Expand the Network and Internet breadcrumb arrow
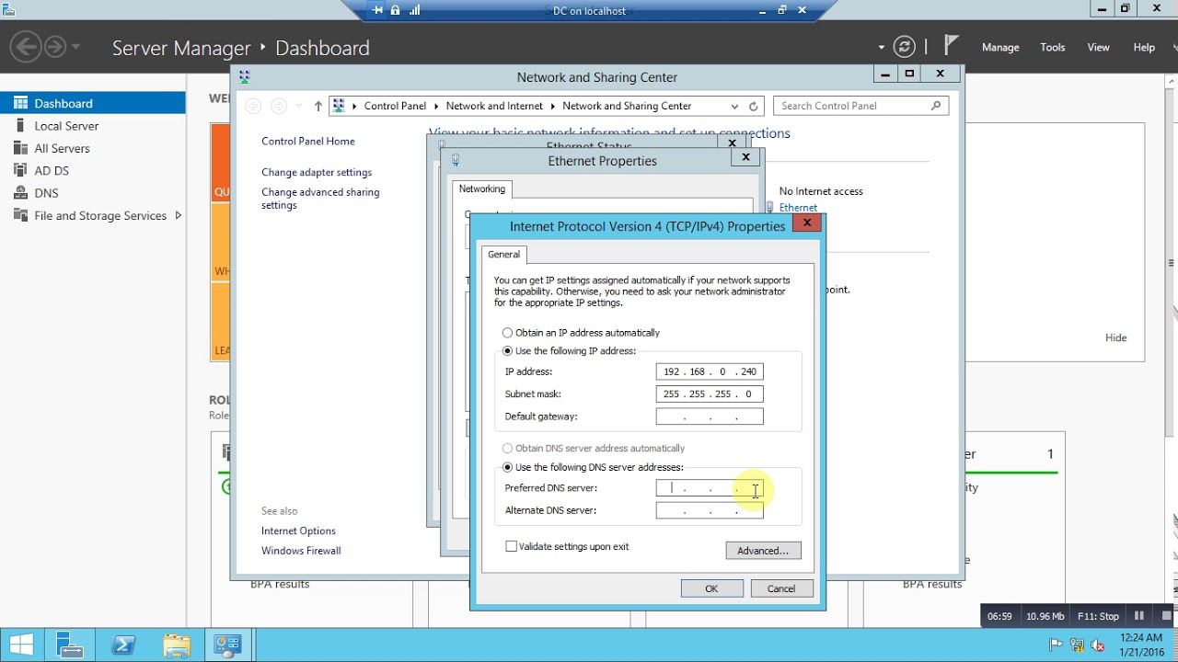1178x662 pixels. tap(552, 106)
